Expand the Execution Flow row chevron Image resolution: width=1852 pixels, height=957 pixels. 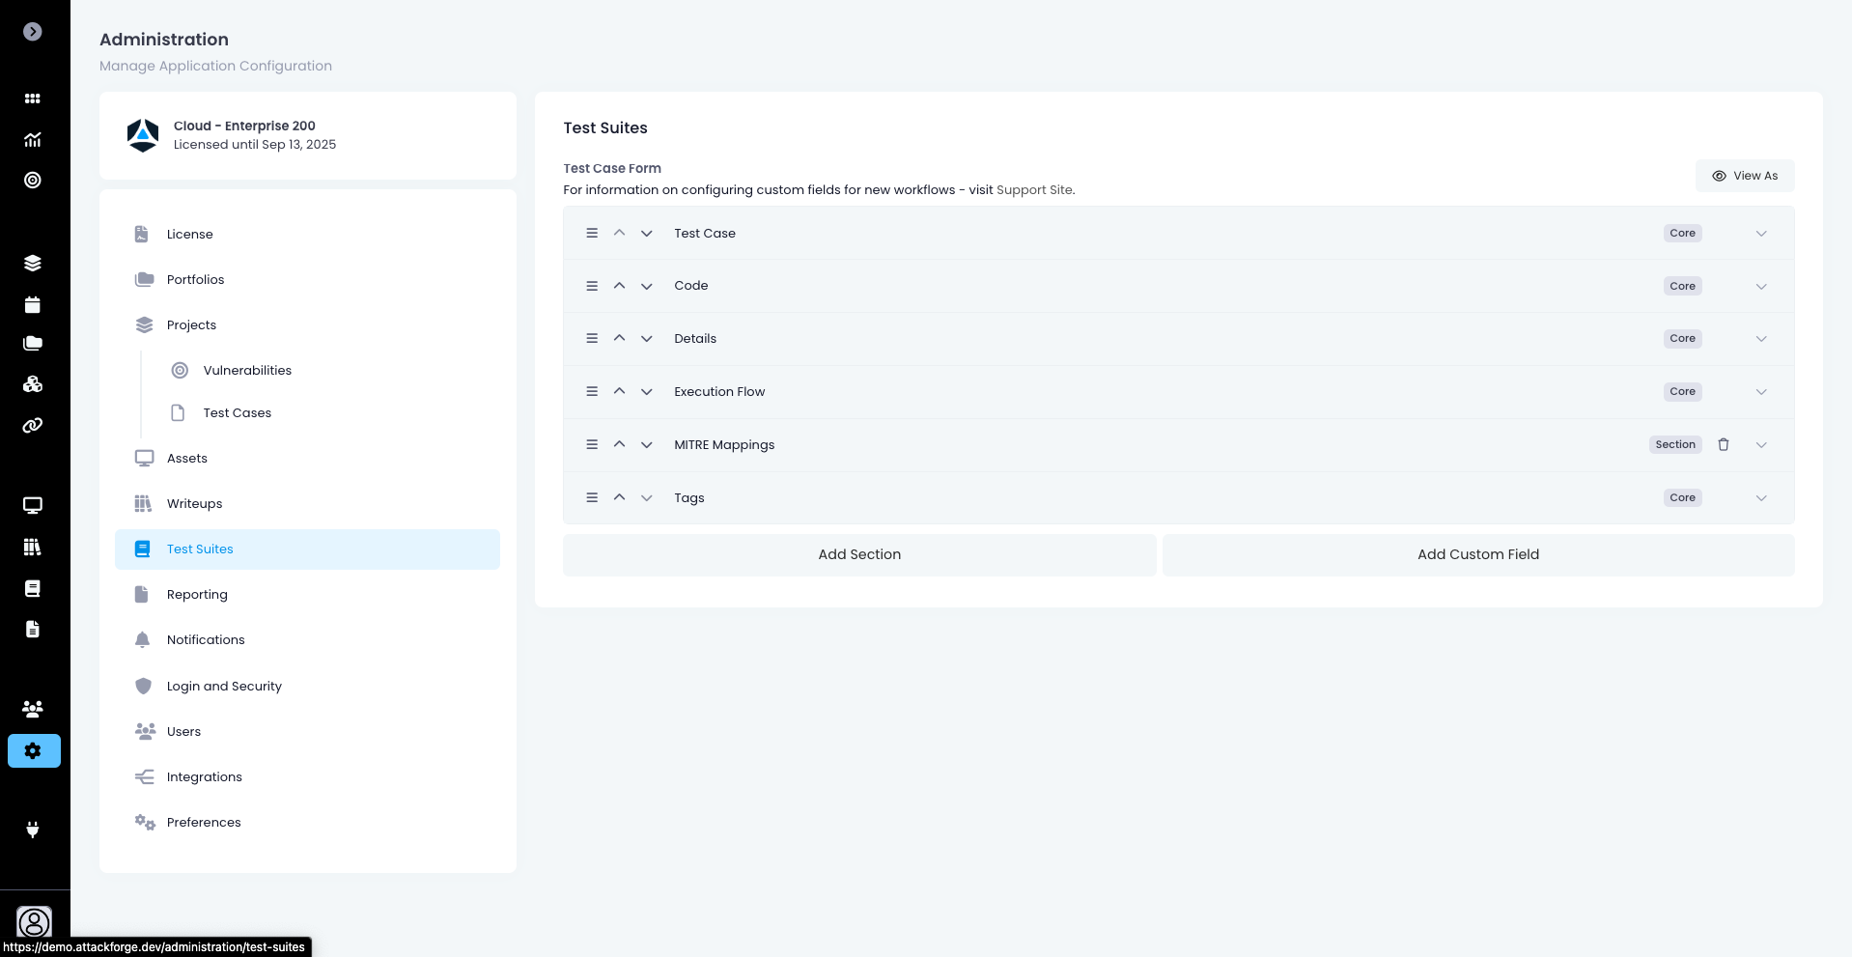[1760, 392]
